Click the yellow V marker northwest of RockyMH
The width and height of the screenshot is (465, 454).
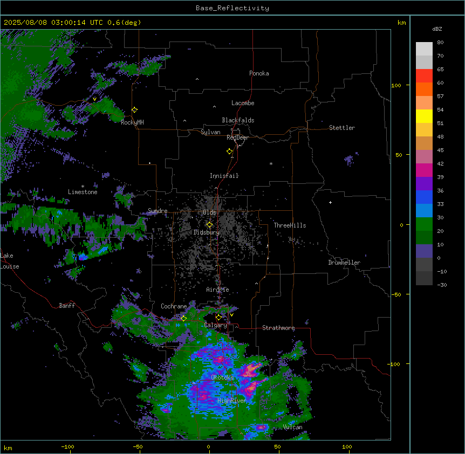pos(94,99)
